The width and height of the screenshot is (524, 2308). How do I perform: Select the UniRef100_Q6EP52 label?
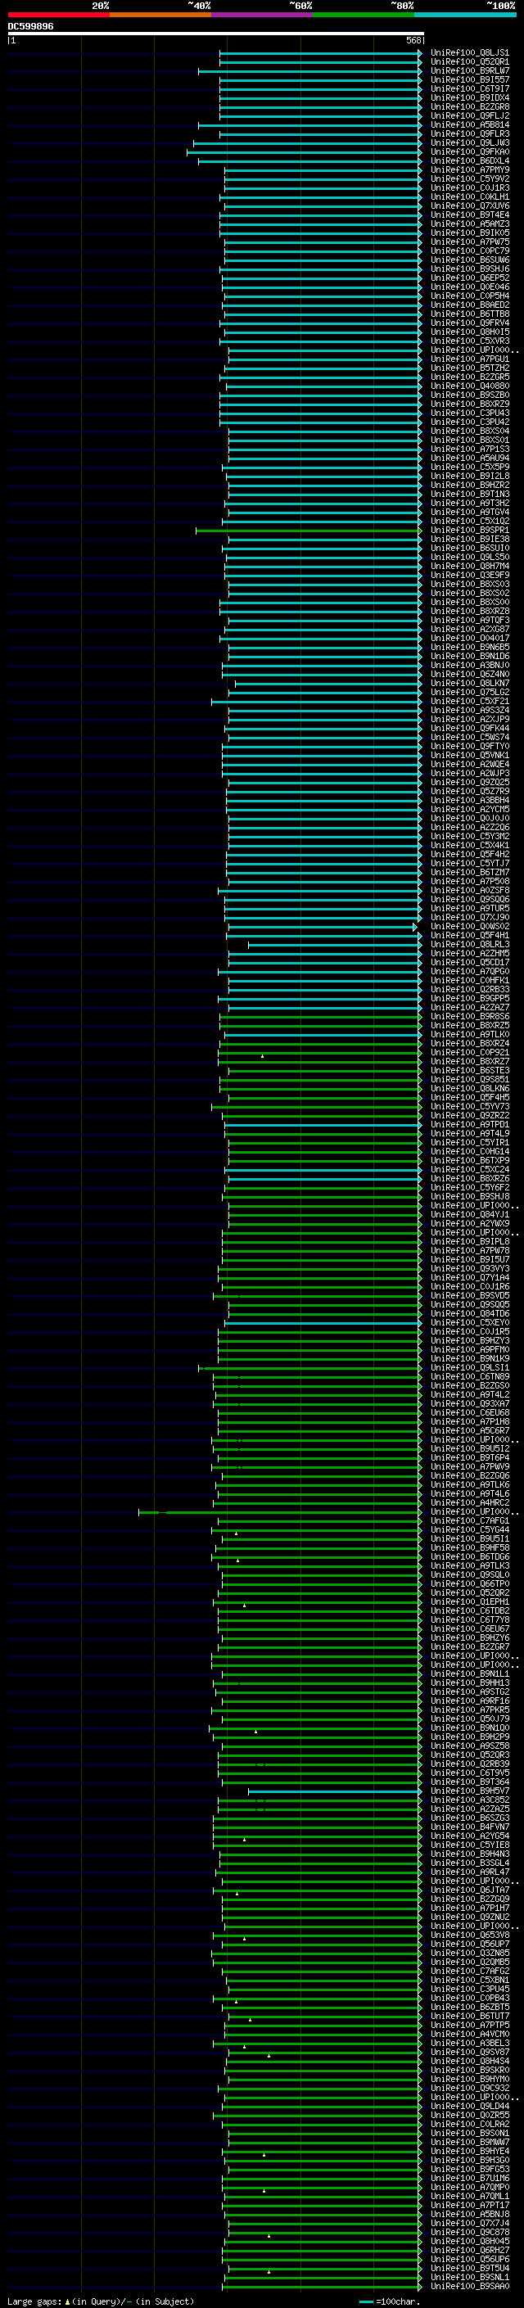[x=470, y=278]
